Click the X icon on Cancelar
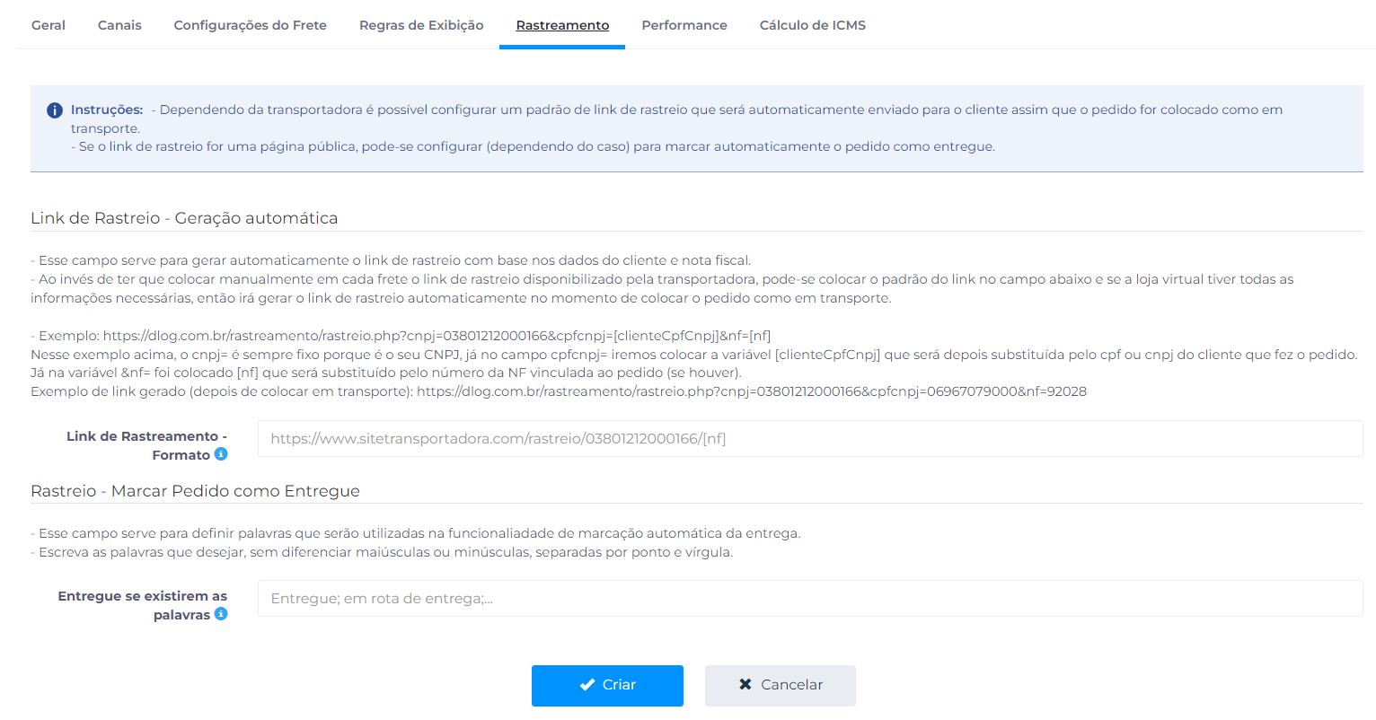 pos(745,684)
